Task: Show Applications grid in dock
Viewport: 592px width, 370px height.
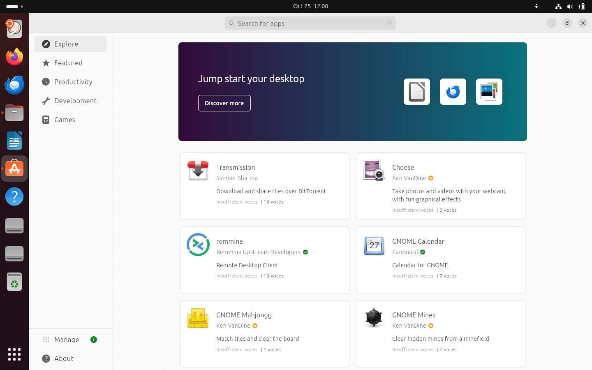Action: 14,354
